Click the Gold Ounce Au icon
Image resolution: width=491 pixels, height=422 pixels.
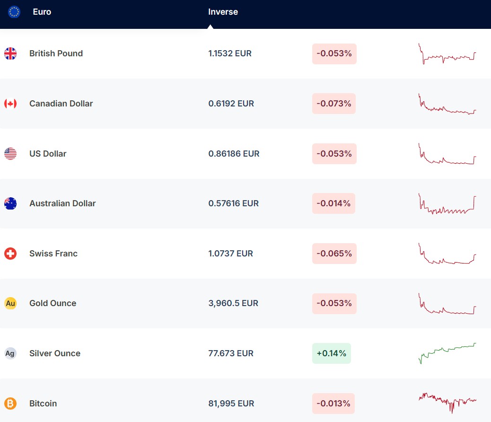[10, 303]
